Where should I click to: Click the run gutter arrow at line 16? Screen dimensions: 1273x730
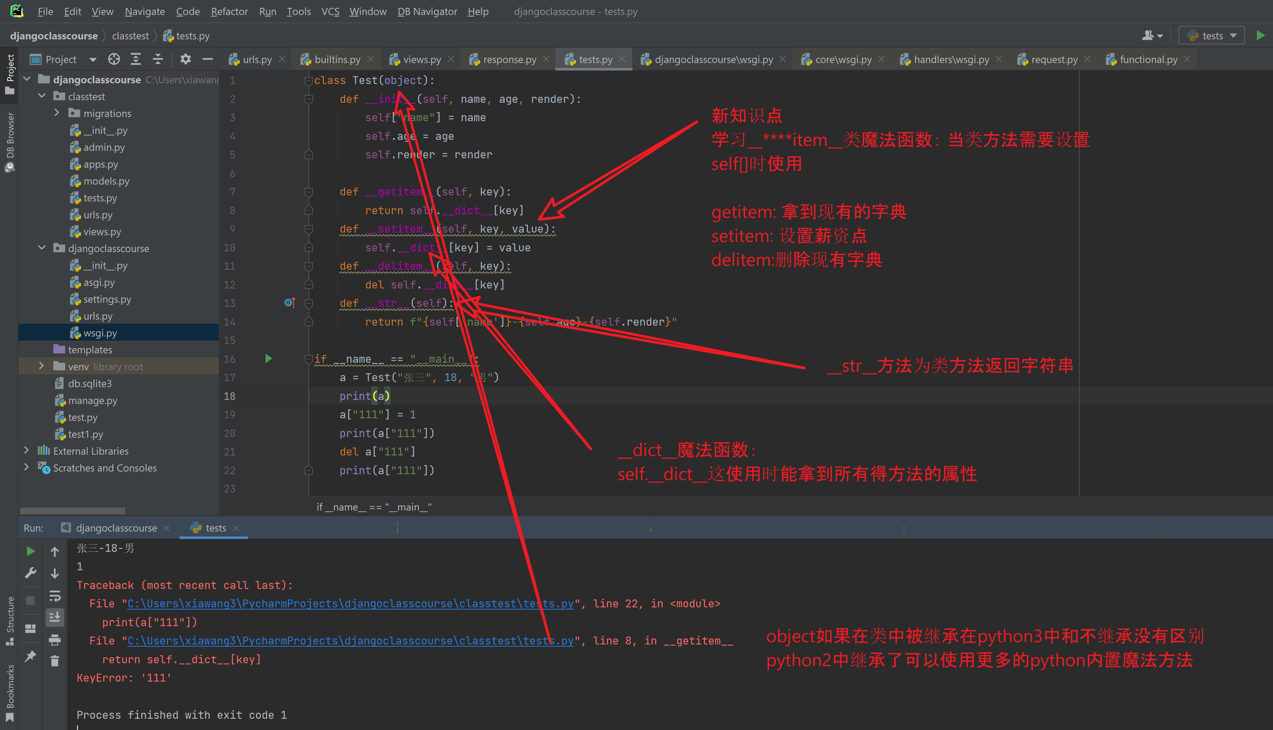coord(268,359)
